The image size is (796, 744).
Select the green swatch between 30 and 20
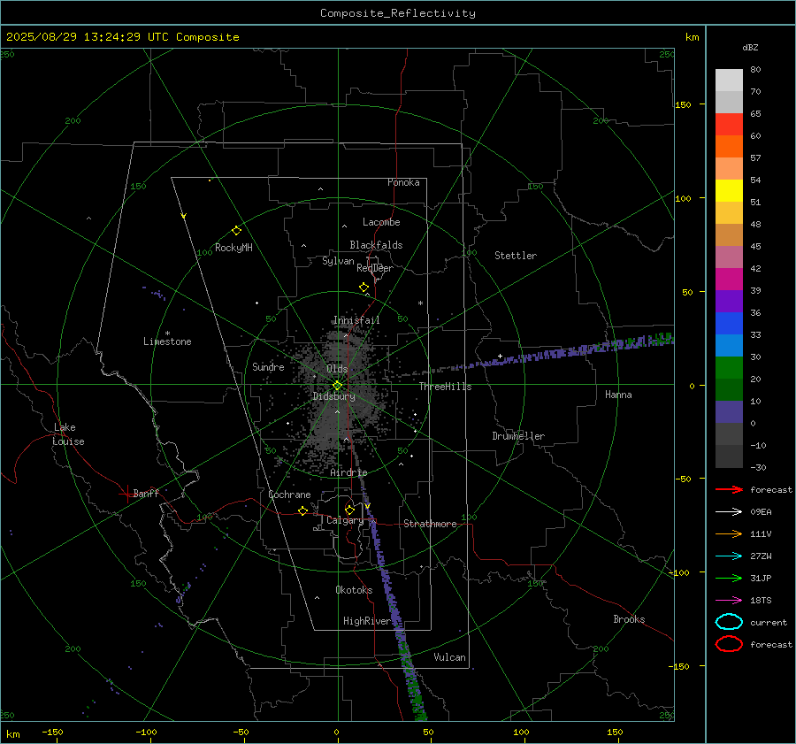(x=729, y=368)
